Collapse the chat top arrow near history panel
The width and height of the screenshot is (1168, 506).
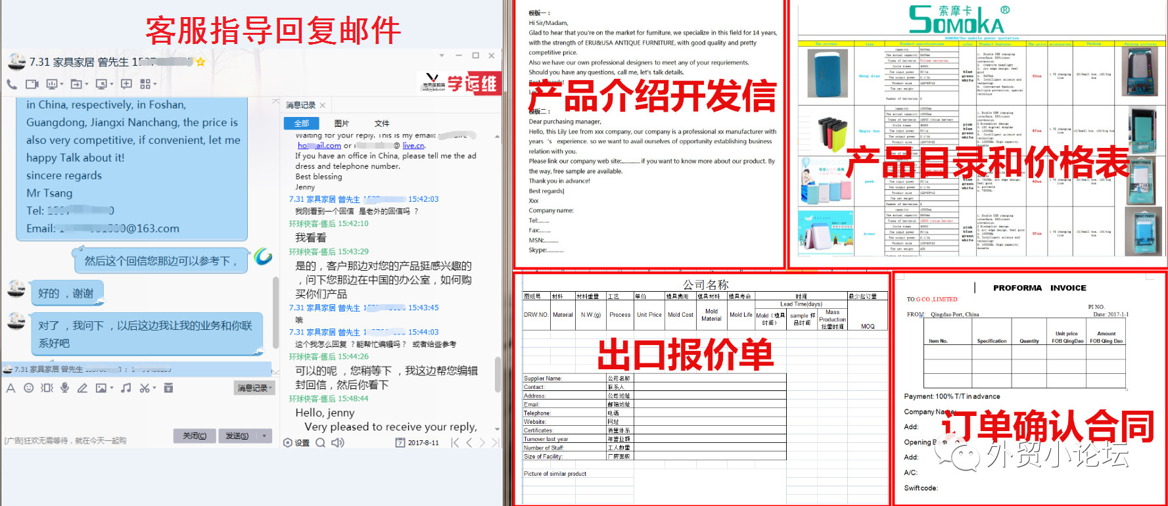[275, 103]
